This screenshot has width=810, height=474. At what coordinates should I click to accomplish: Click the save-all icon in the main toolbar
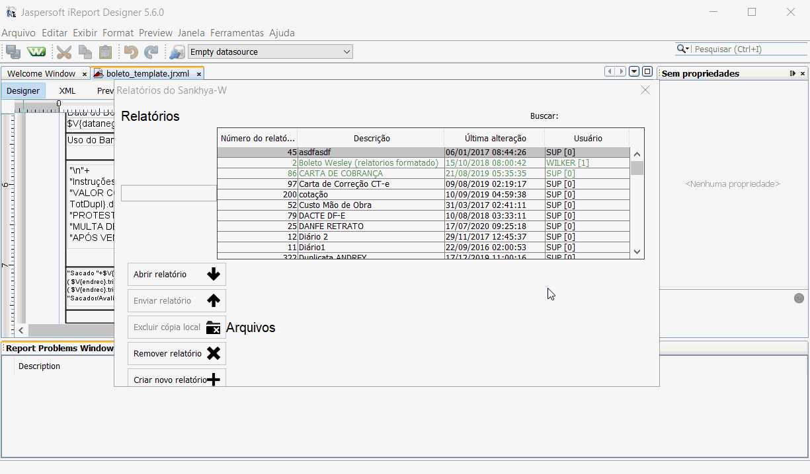13,51
